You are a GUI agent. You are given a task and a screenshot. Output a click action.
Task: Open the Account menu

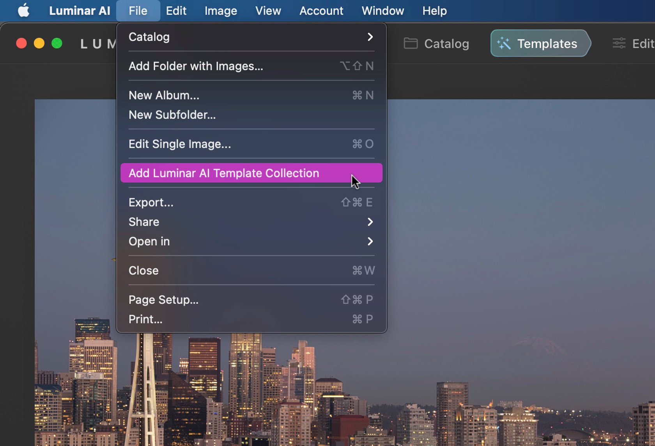coord(321,11)
